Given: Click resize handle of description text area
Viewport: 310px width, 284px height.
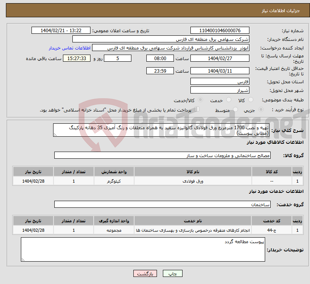Looking at the screenshot, I should pyautogui.click(x=55, y=135).
